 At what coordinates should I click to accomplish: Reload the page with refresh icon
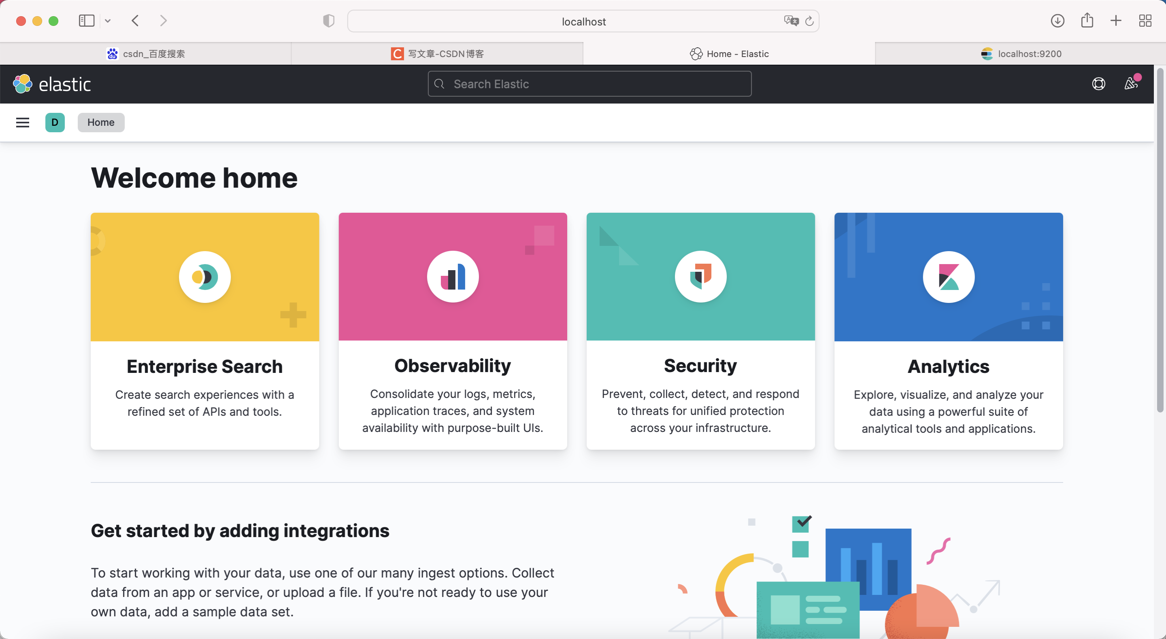click(809, 21)
